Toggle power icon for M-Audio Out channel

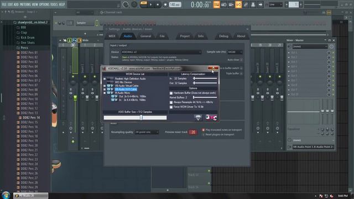click(x=113, y=97)
